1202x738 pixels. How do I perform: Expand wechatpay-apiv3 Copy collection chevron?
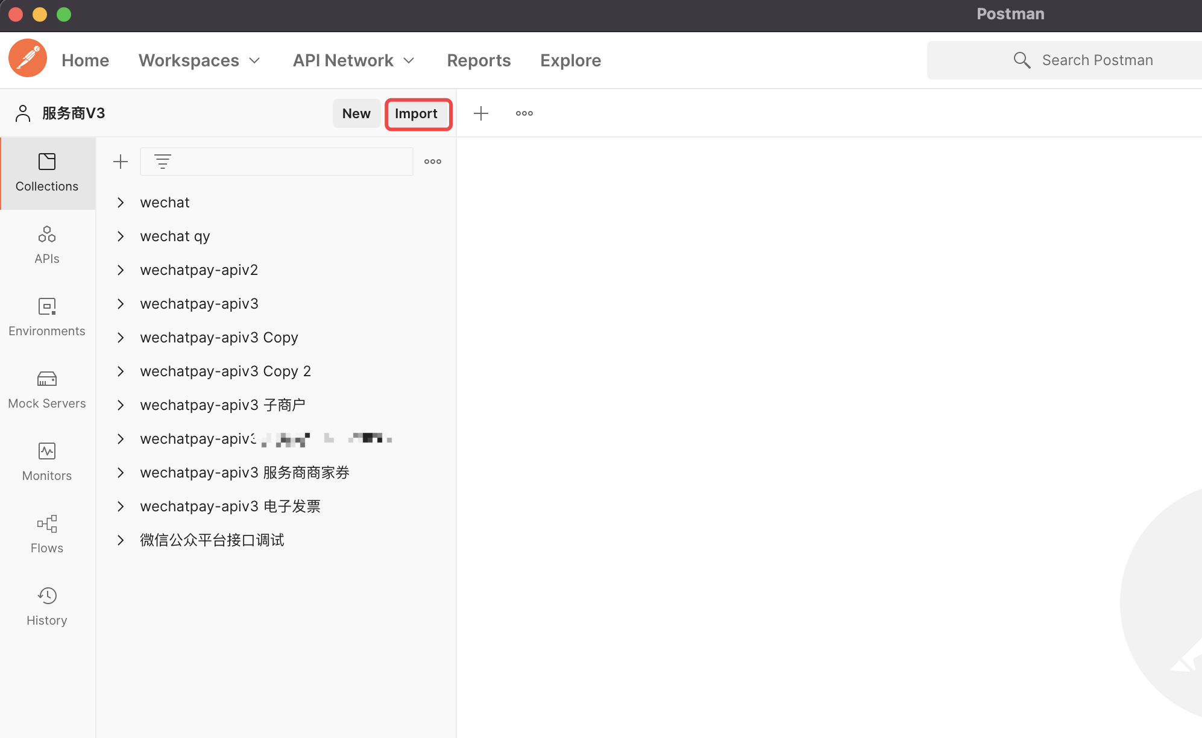coord(121,338)
